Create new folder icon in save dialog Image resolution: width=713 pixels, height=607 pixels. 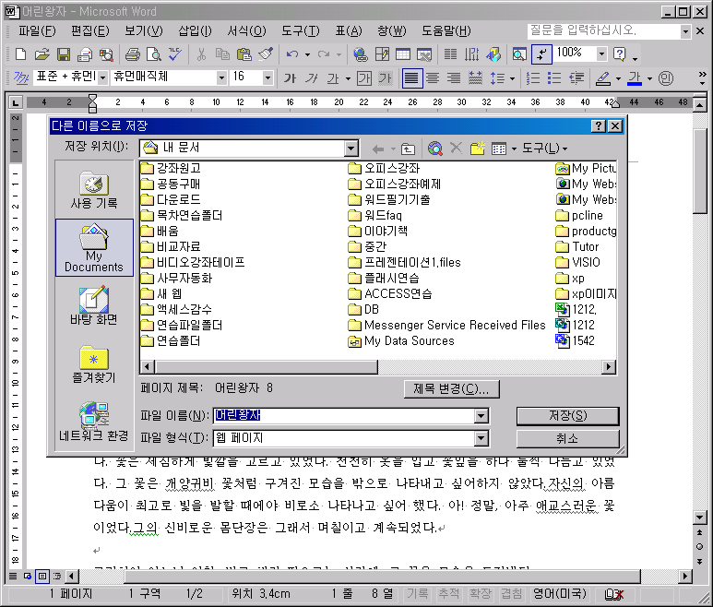click(478, 149)
